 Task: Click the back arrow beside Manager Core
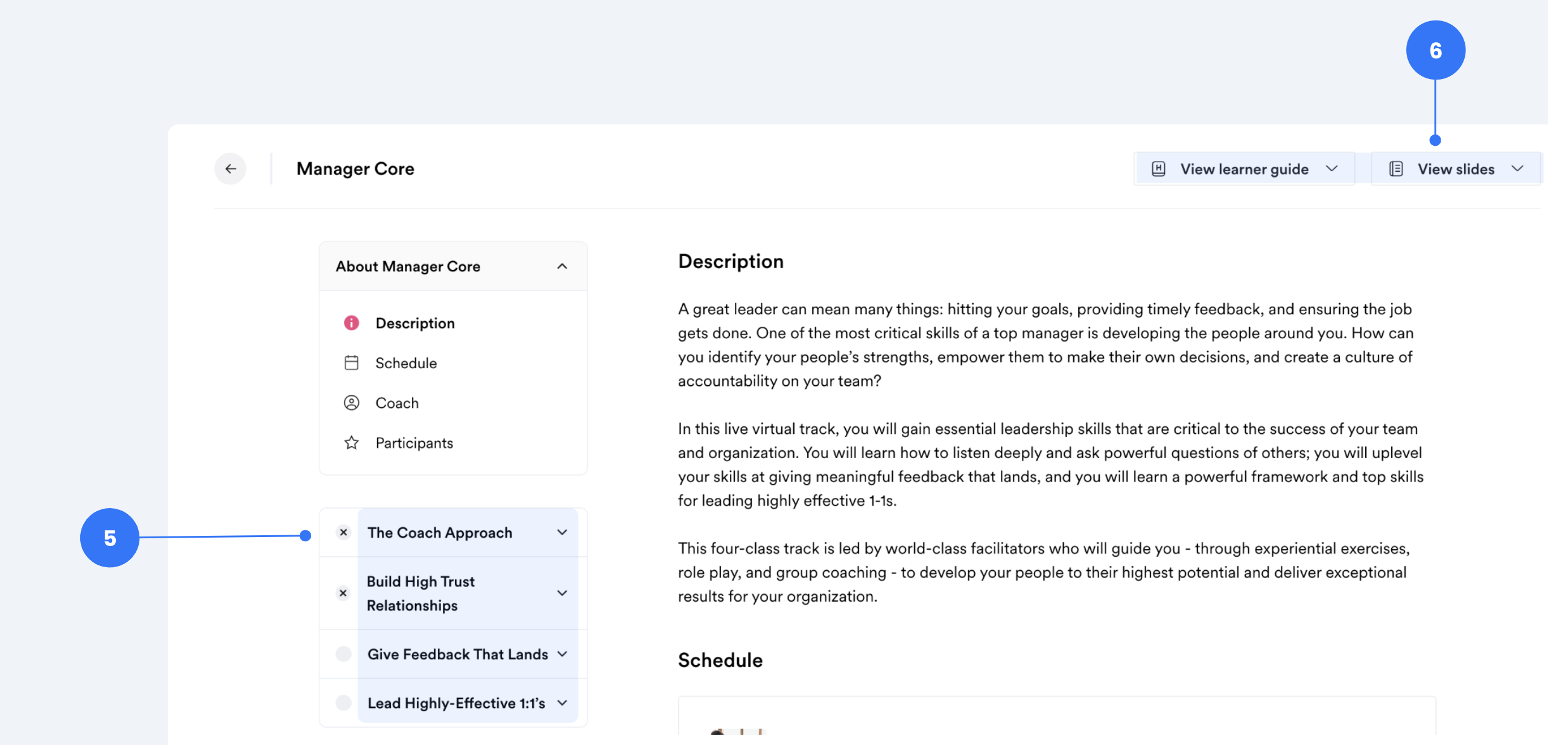(230, 169)
